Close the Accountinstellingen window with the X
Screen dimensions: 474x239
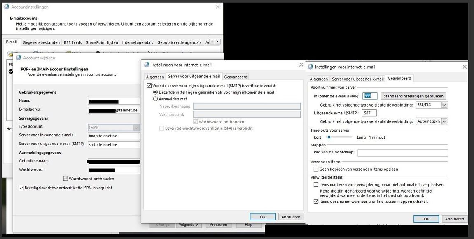click(218, 7)
